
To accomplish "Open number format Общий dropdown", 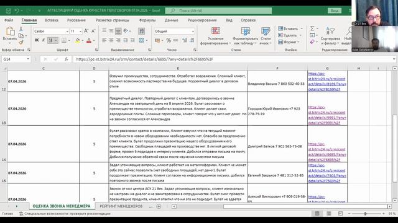I will coord(193,31).
